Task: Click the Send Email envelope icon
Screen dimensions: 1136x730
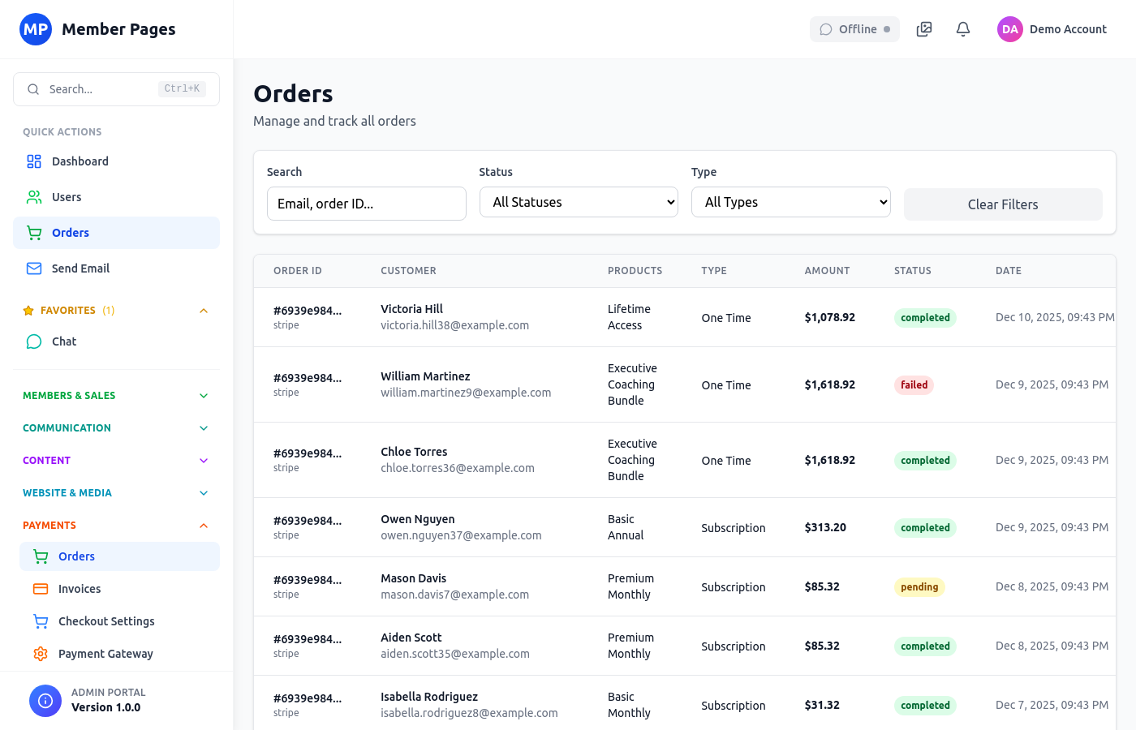Action: [33, 268]
